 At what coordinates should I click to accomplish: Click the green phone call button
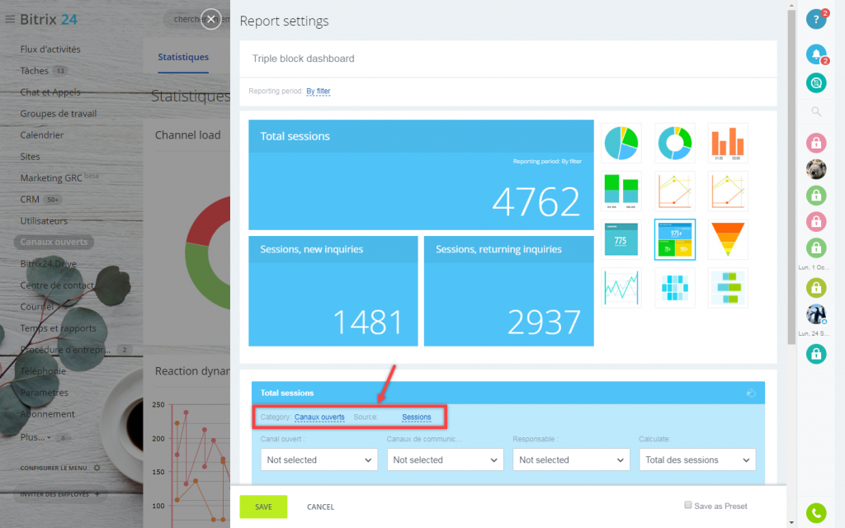tap(816, 513)
